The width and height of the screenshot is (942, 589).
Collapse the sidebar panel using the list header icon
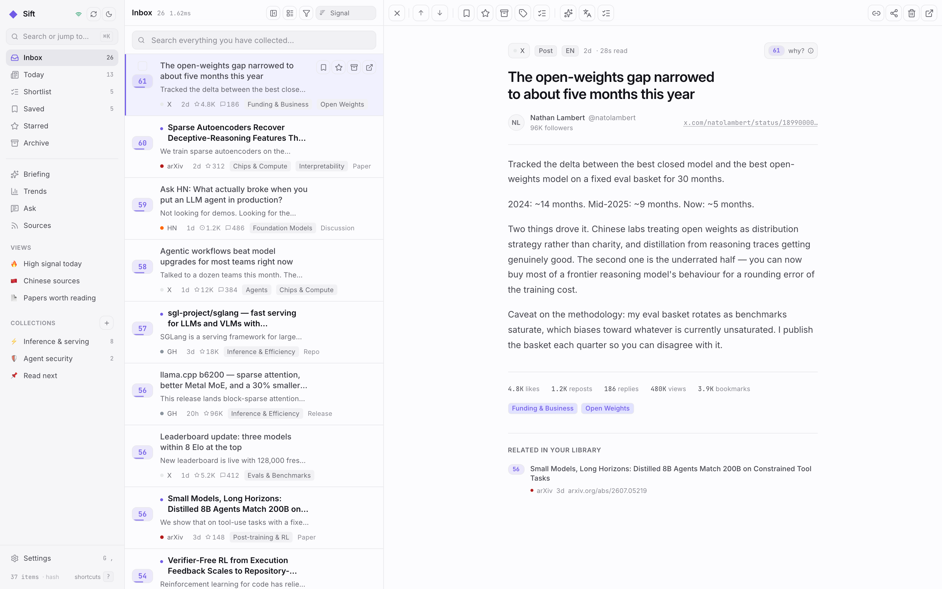(x=273, y=13)
